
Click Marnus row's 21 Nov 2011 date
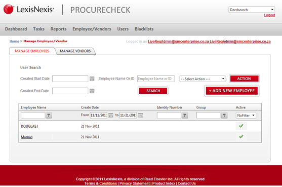coord(90,137)
